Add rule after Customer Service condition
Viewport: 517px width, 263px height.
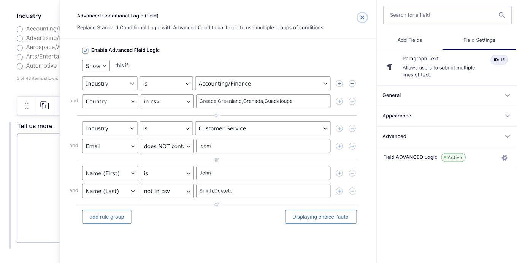339,128
